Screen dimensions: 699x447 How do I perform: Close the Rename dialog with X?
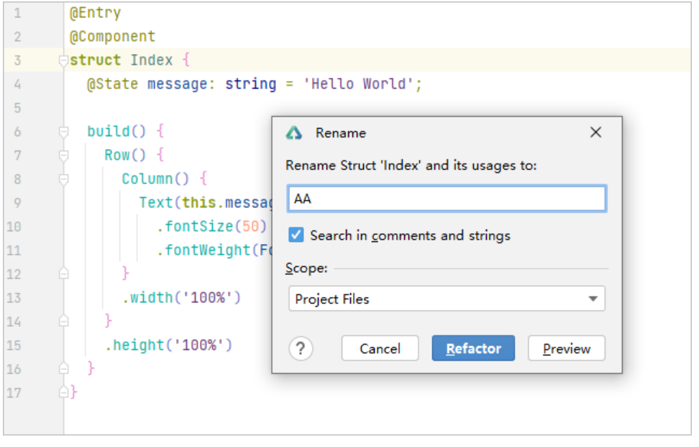pos(595,132)
